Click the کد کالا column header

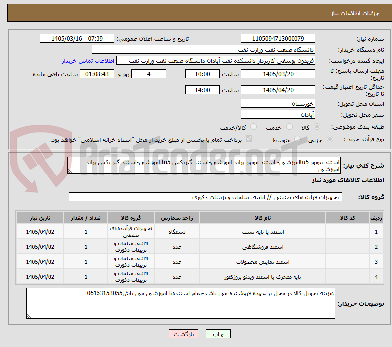(347, 218)
